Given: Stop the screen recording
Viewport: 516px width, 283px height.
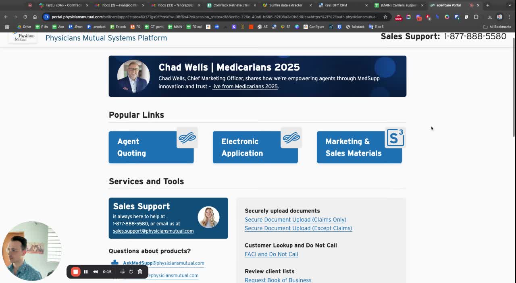Looking at the screenshot, I should 75,272.
